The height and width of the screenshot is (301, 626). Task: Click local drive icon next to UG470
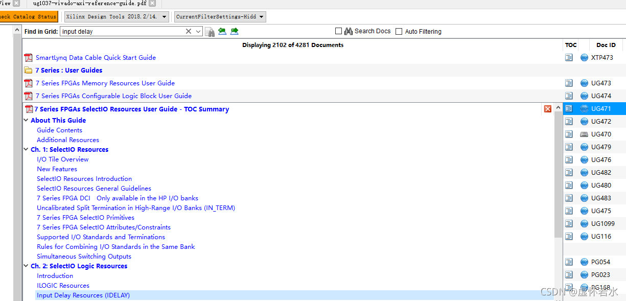[585, 134]
